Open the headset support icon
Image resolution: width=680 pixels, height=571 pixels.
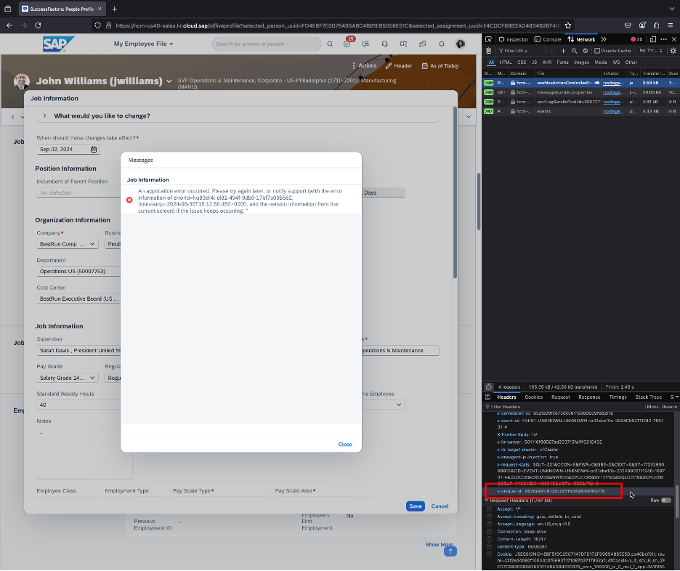click(x=384, y=44)
